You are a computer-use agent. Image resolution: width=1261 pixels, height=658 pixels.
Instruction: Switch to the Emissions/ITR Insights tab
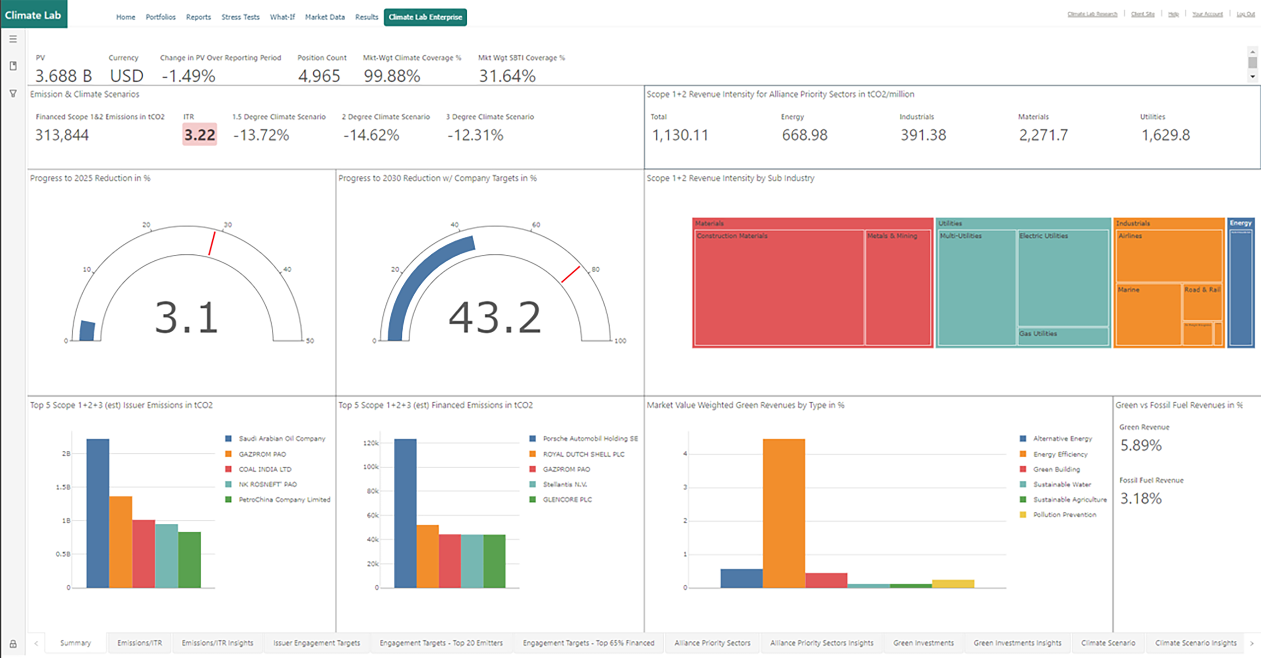[217, 643]
